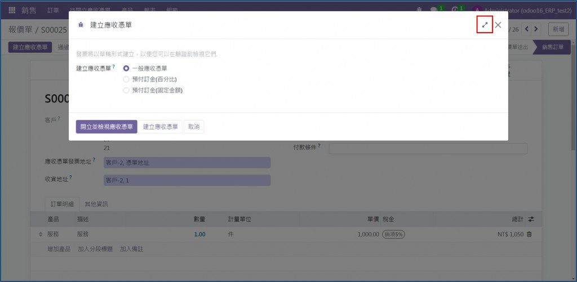Click the purple 建立應收憑單 button under the breadcrumb
This screenshot has height=282, width=577.
[30, 47]
